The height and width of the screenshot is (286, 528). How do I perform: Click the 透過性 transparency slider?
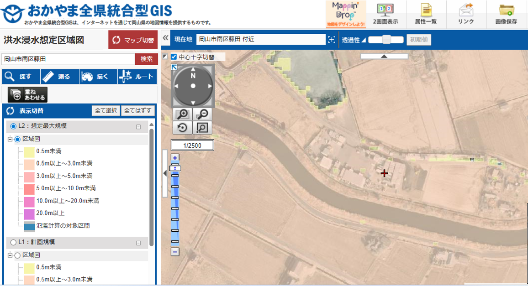click(x=386, y=40)
